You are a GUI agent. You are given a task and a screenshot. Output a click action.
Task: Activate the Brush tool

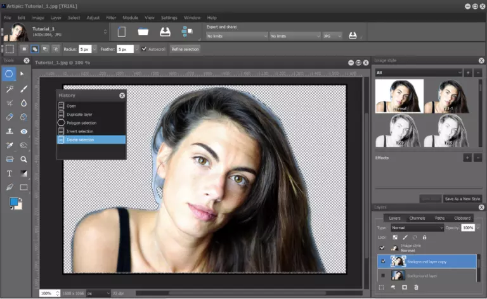click(24, 89)
